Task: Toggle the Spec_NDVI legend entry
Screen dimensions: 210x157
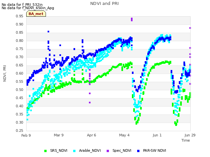Action: tap(119, 150)
